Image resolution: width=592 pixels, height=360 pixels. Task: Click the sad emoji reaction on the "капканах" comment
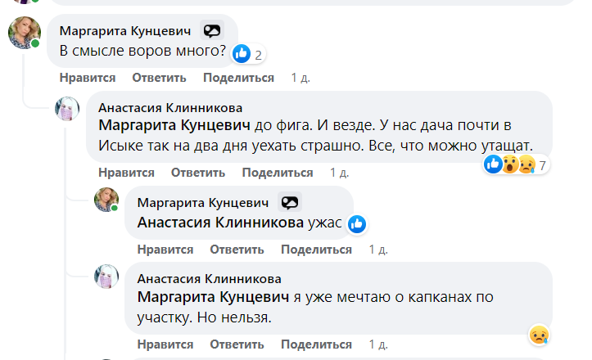pos(537,335)
